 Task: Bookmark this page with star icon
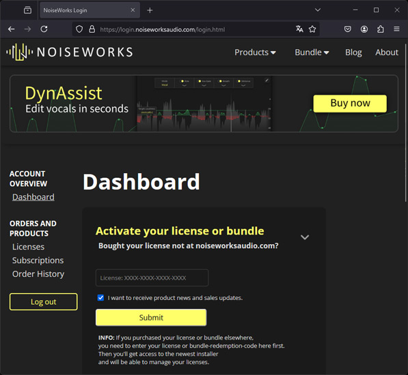coord(312,29)
